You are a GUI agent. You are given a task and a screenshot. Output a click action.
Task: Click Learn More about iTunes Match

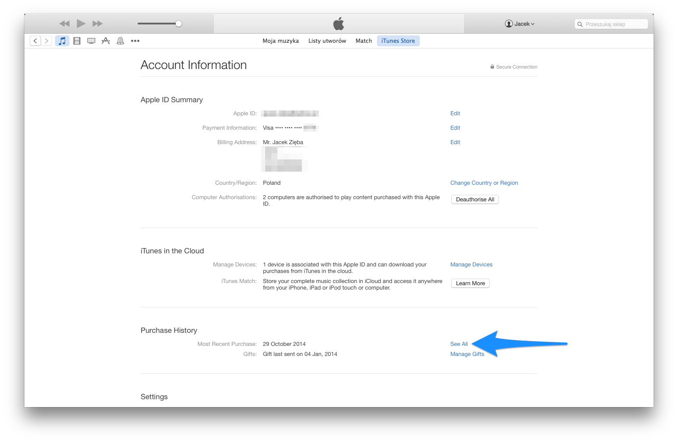click(x=470, y=283)
